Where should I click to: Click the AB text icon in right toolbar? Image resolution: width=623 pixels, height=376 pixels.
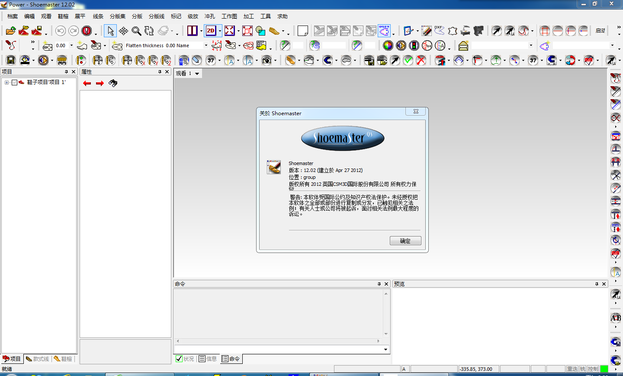point(616,318)
